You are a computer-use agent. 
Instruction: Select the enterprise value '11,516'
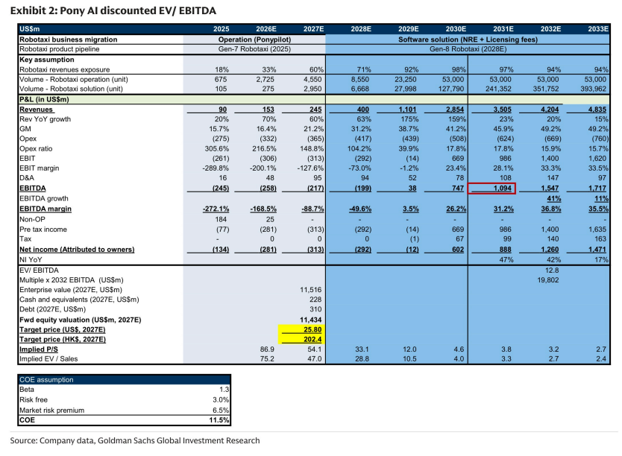[x=310, y=290]
